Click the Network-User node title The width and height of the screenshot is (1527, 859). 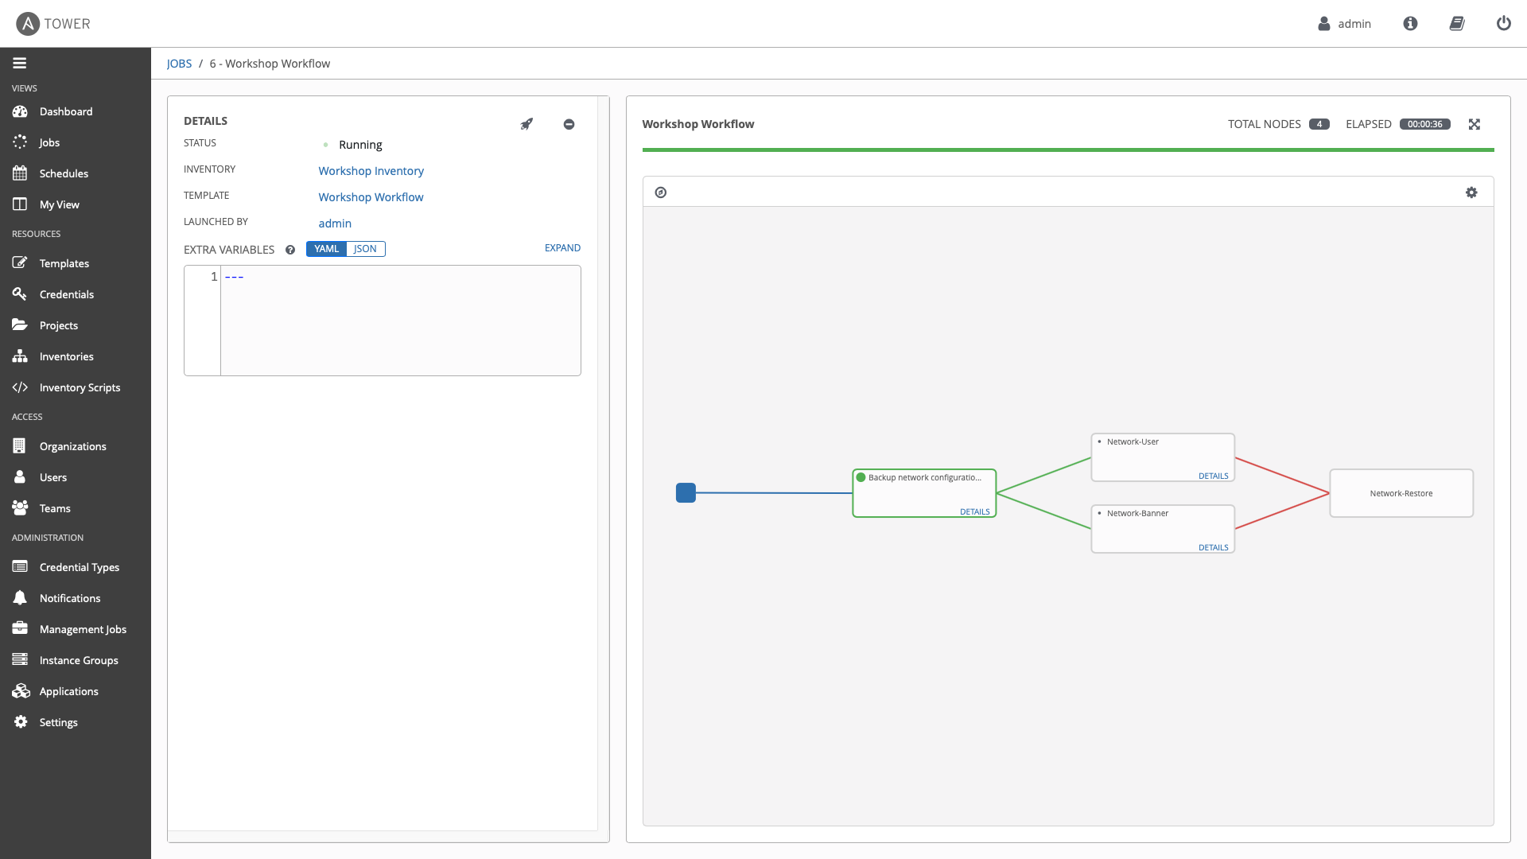(1133, 441)
